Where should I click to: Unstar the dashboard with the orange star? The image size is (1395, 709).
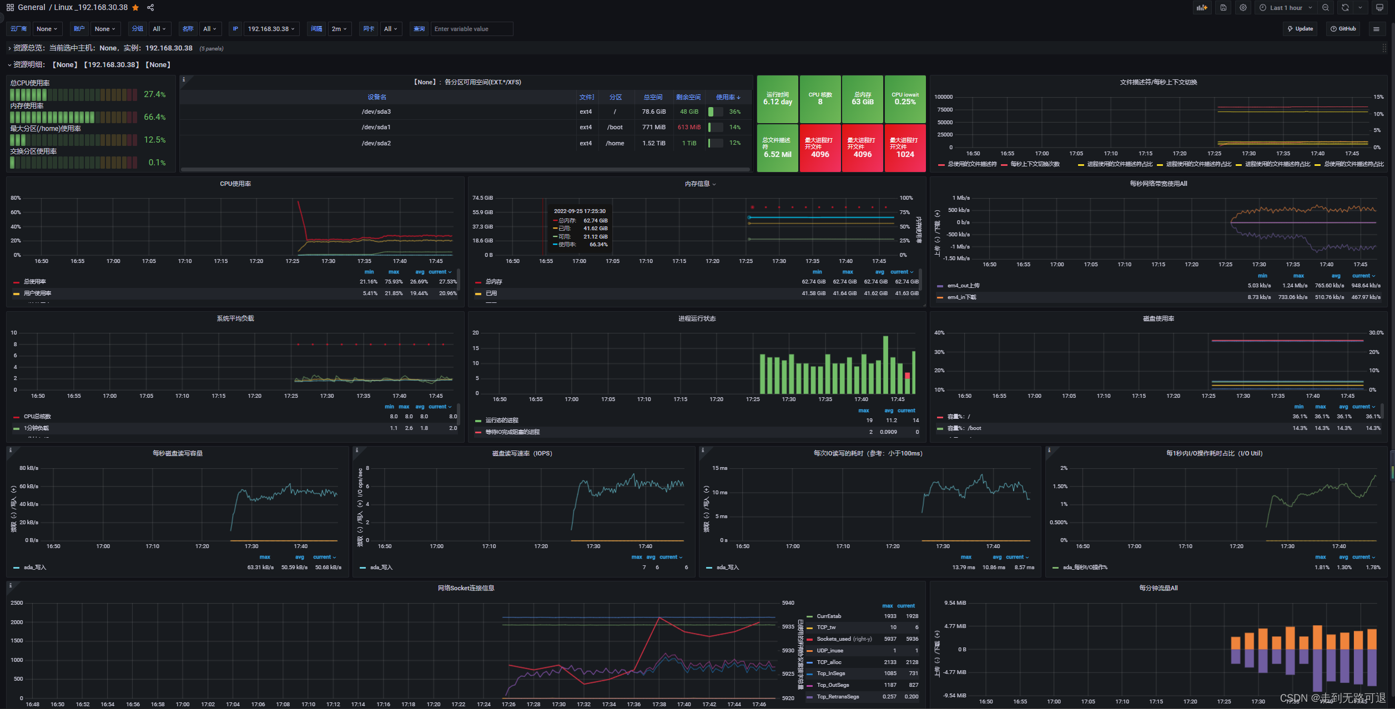[135, 8]
